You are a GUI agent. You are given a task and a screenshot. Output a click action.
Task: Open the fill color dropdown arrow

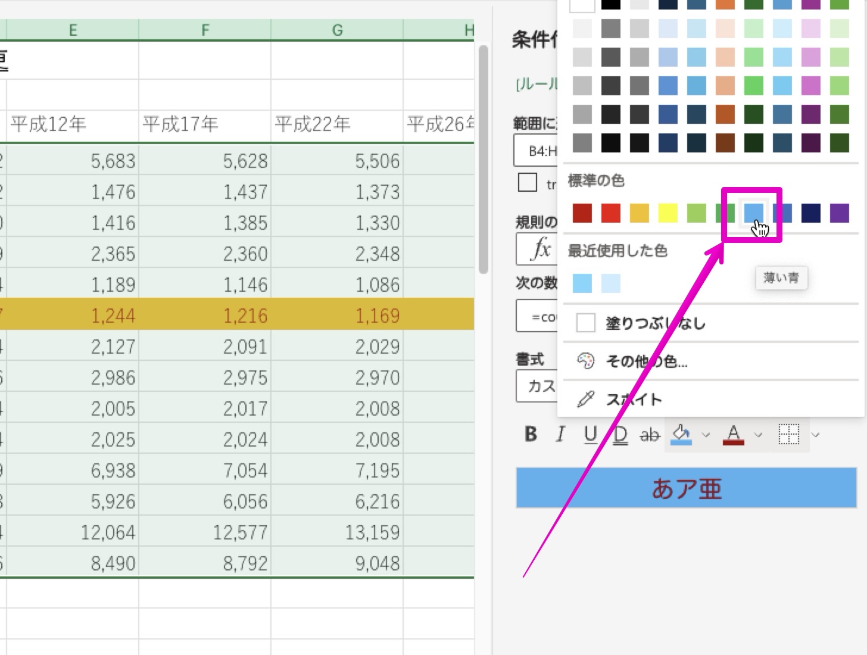[x=706, y=435]
